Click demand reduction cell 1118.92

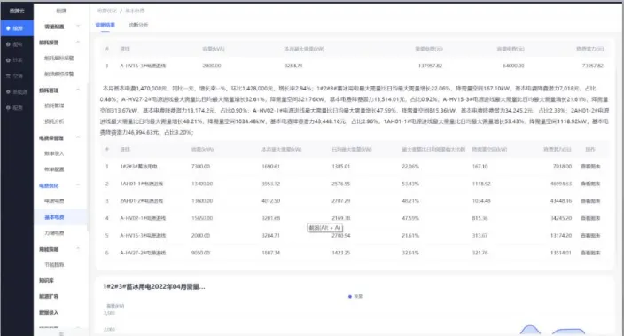(481, 184)
